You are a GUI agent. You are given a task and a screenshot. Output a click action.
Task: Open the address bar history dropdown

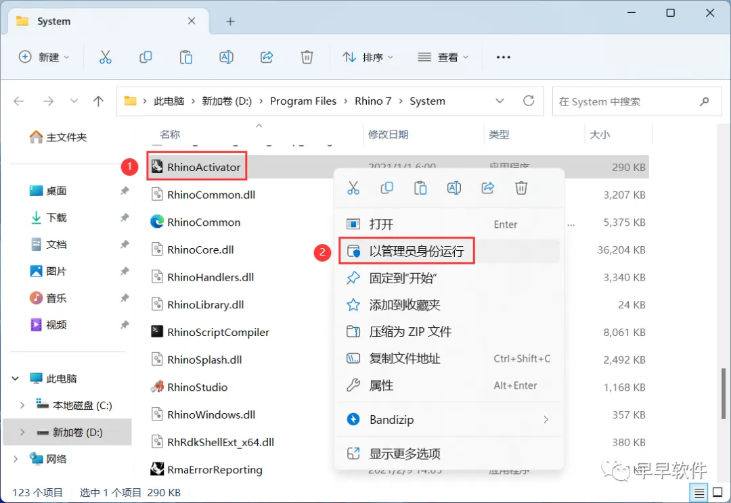[x=500, y=101]
